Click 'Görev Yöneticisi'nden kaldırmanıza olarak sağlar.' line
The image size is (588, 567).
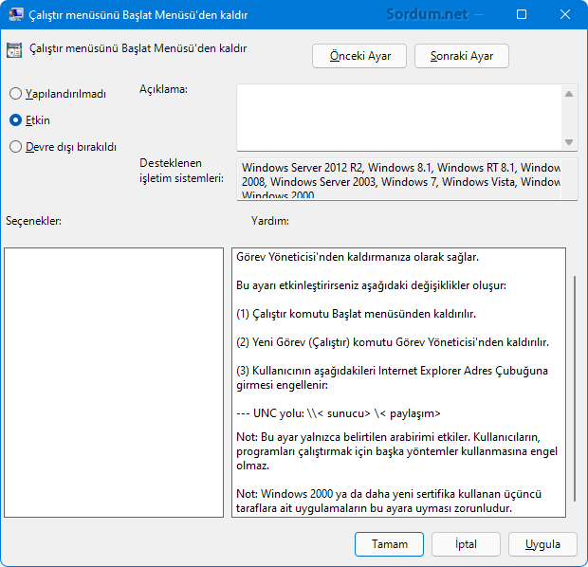358,257
